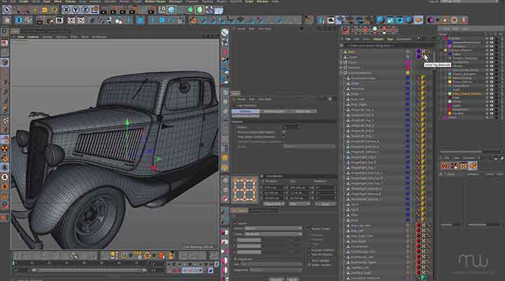Click the coordinate system icon beside Z lock
Image resolution: width=505 pixels, height=281 pixels.
click(95, 10)
